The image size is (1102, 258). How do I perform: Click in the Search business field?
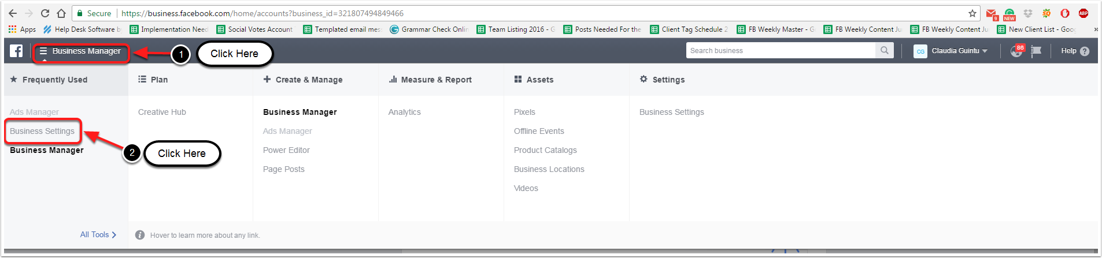click(x=781, y=51)
